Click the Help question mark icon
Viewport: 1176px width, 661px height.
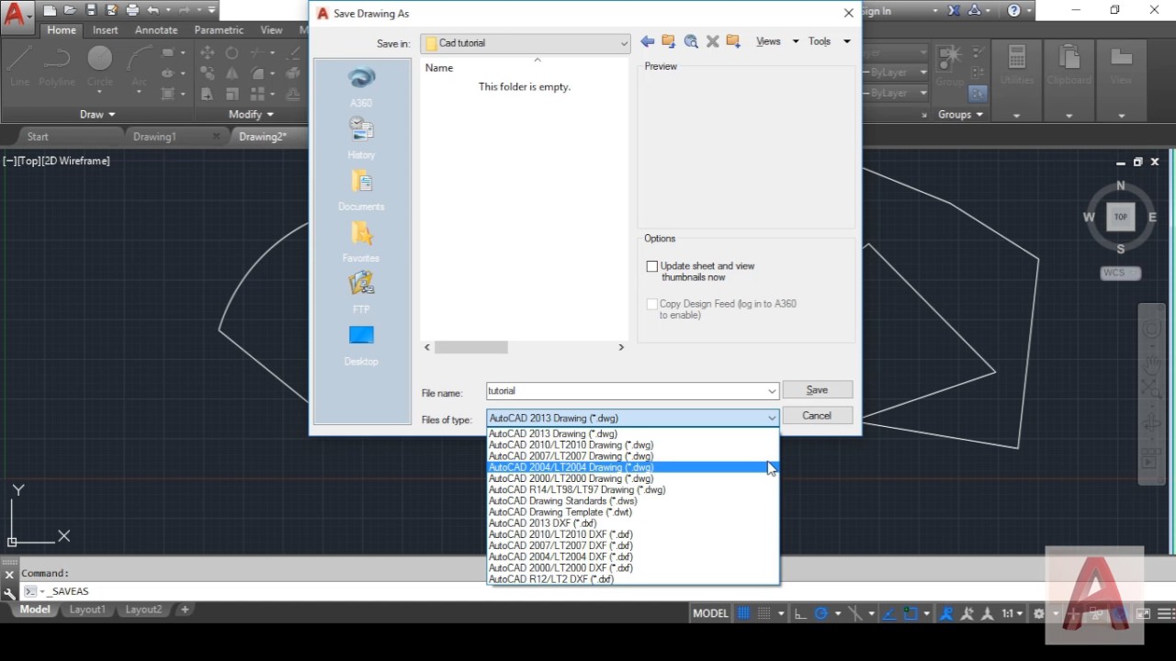pyautogui.click(x=1013, y=10)
